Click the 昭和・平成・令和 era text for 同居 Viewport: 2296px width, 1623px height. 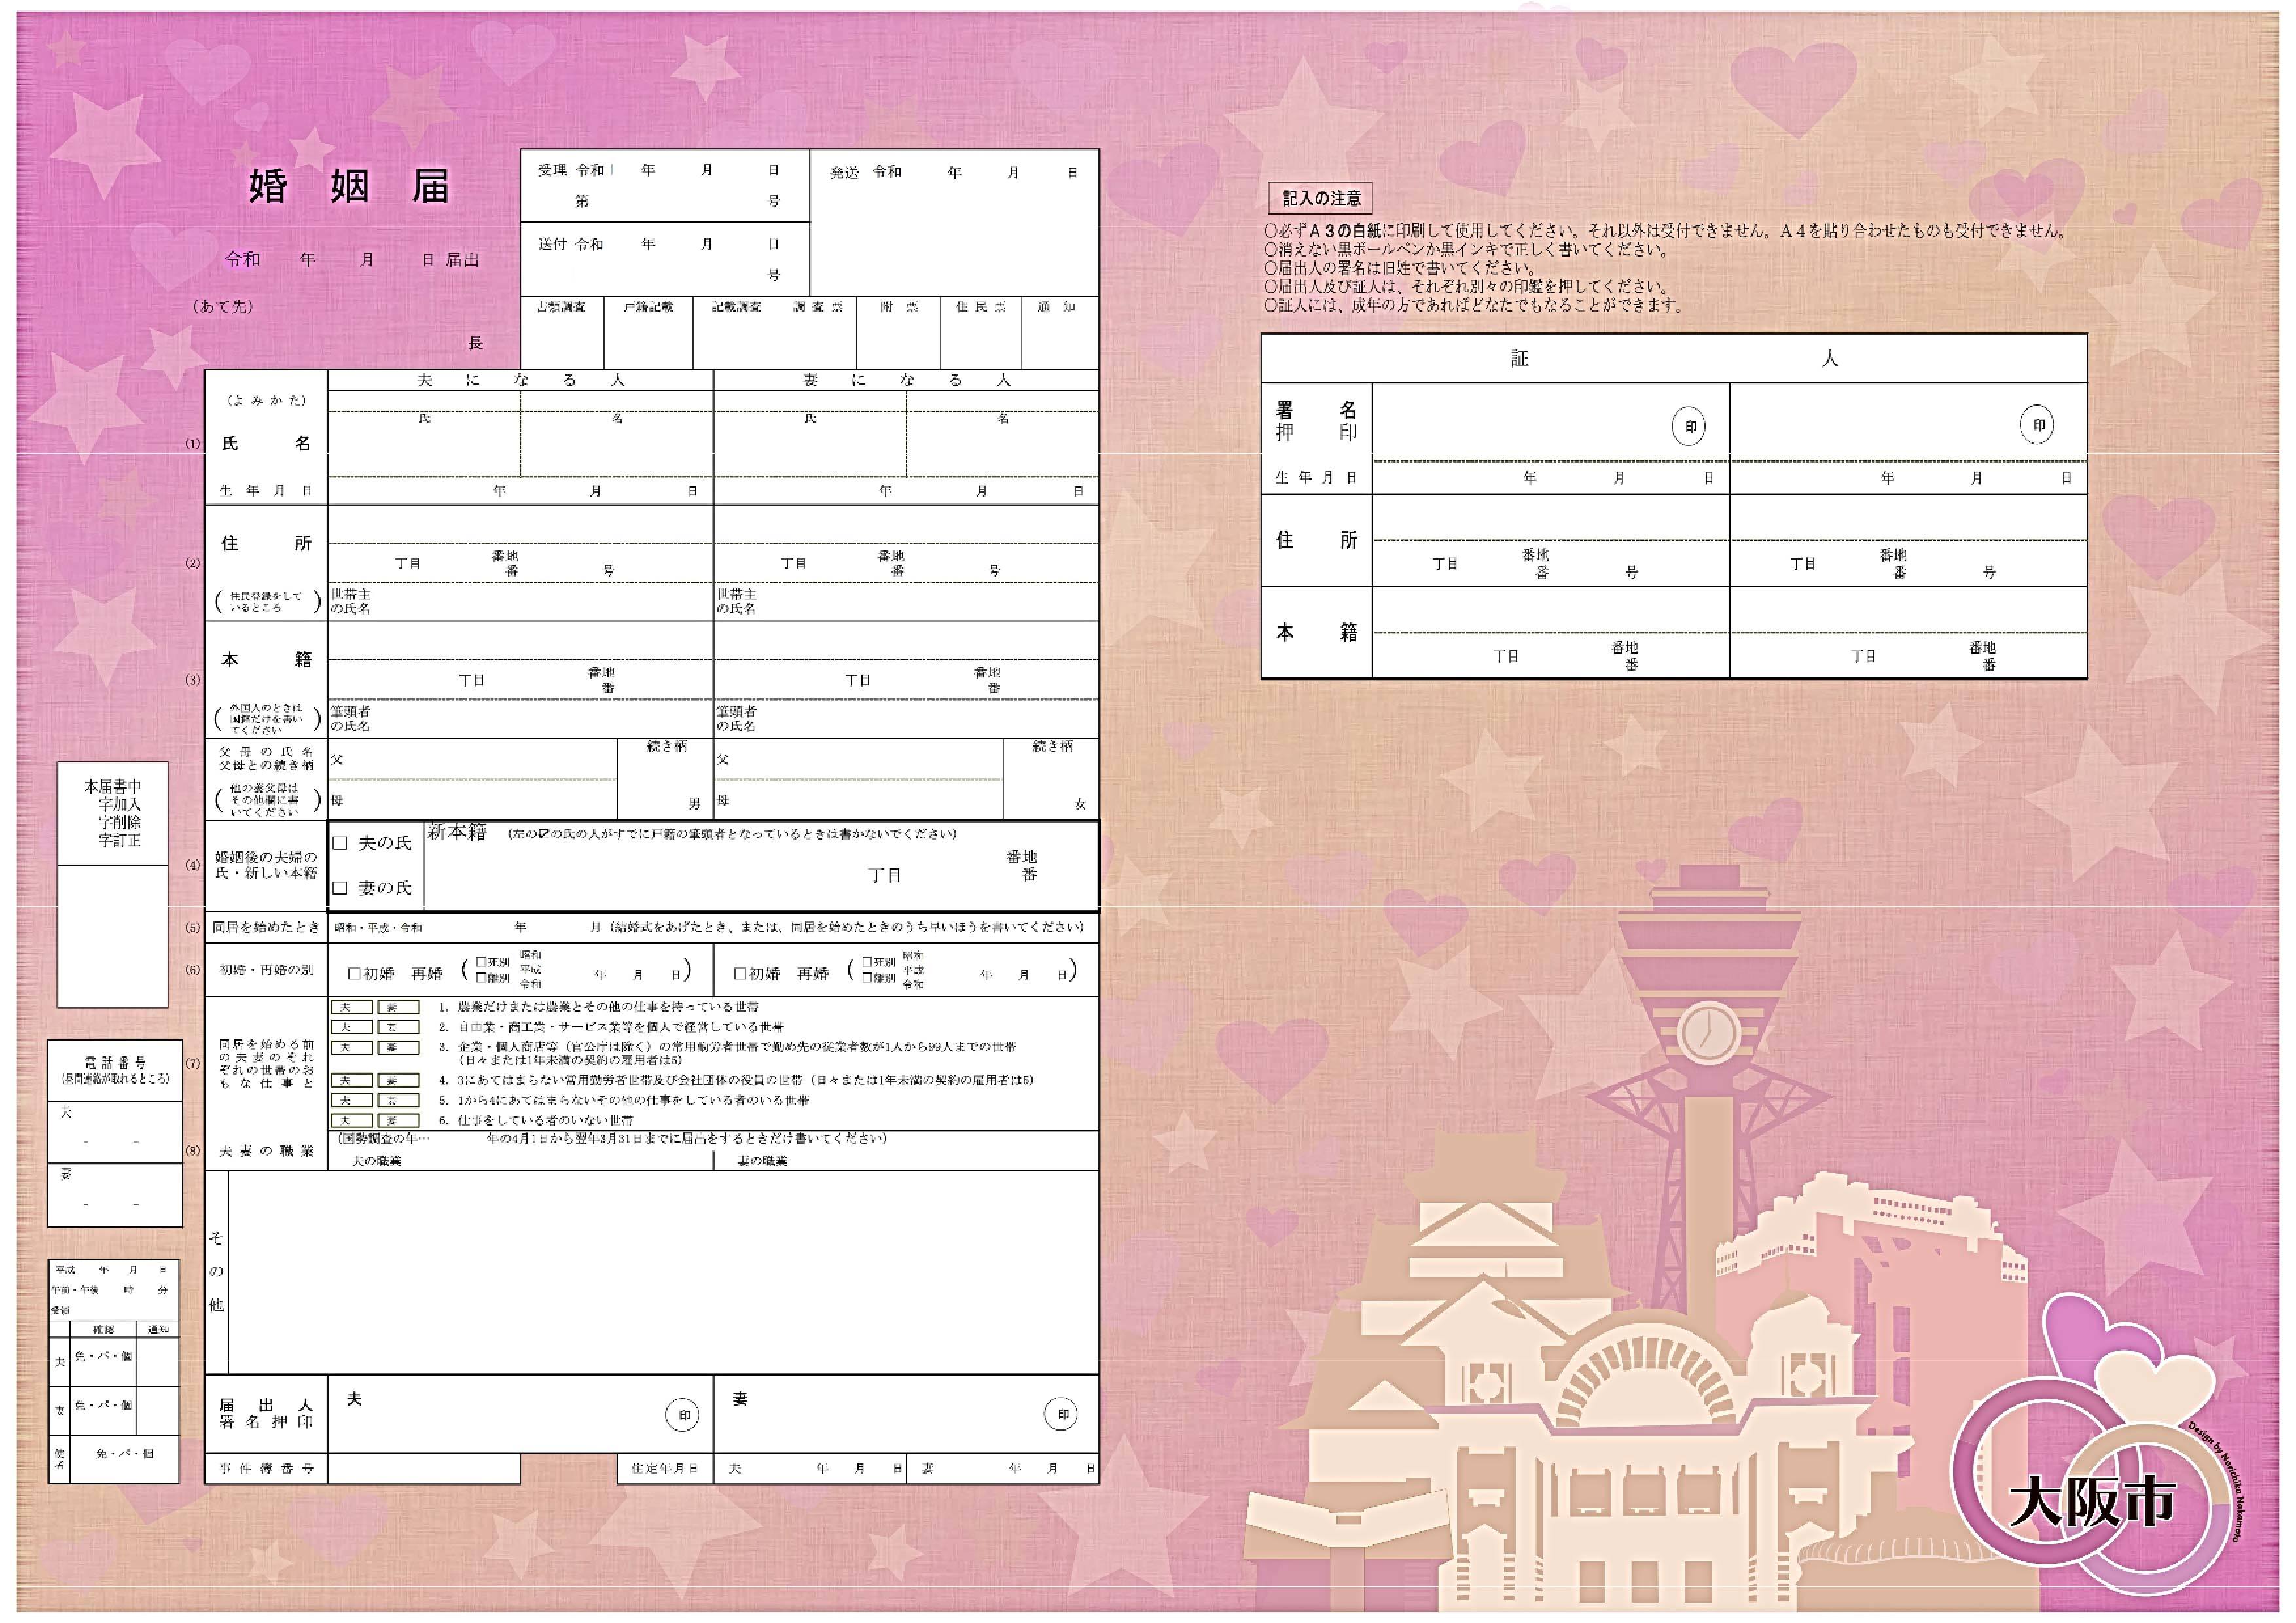tap(378, 928)
